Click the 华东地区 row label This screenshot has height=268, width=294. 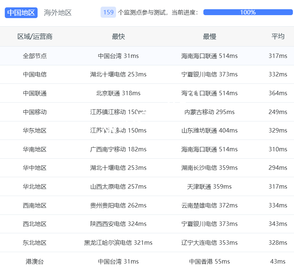coord(35,131)
